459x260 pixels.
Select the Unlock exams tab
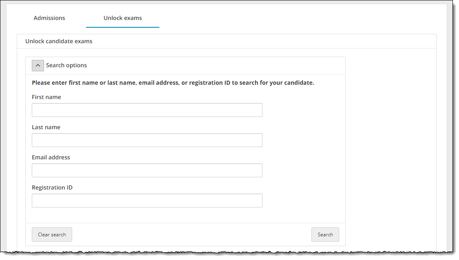click(123, 18)
